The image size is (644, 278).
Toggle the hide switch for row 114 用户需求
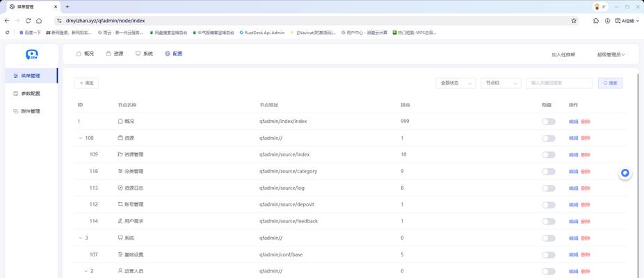pyautogui.click(x=548, y=221)
